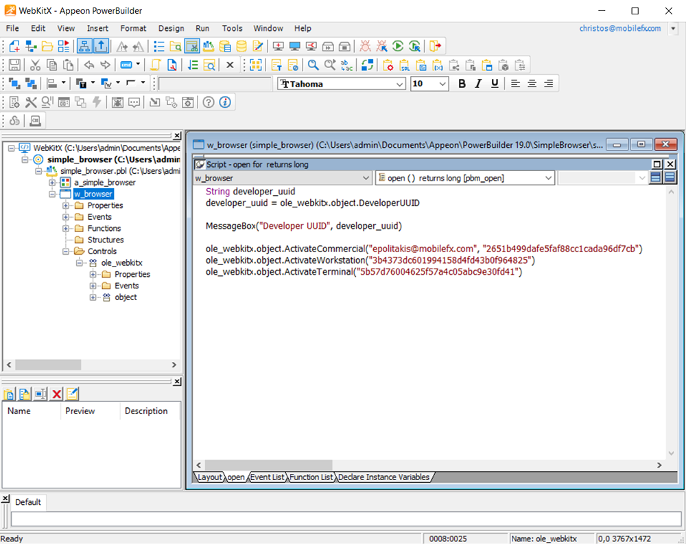Toggle center text alignment

point(532,83)
